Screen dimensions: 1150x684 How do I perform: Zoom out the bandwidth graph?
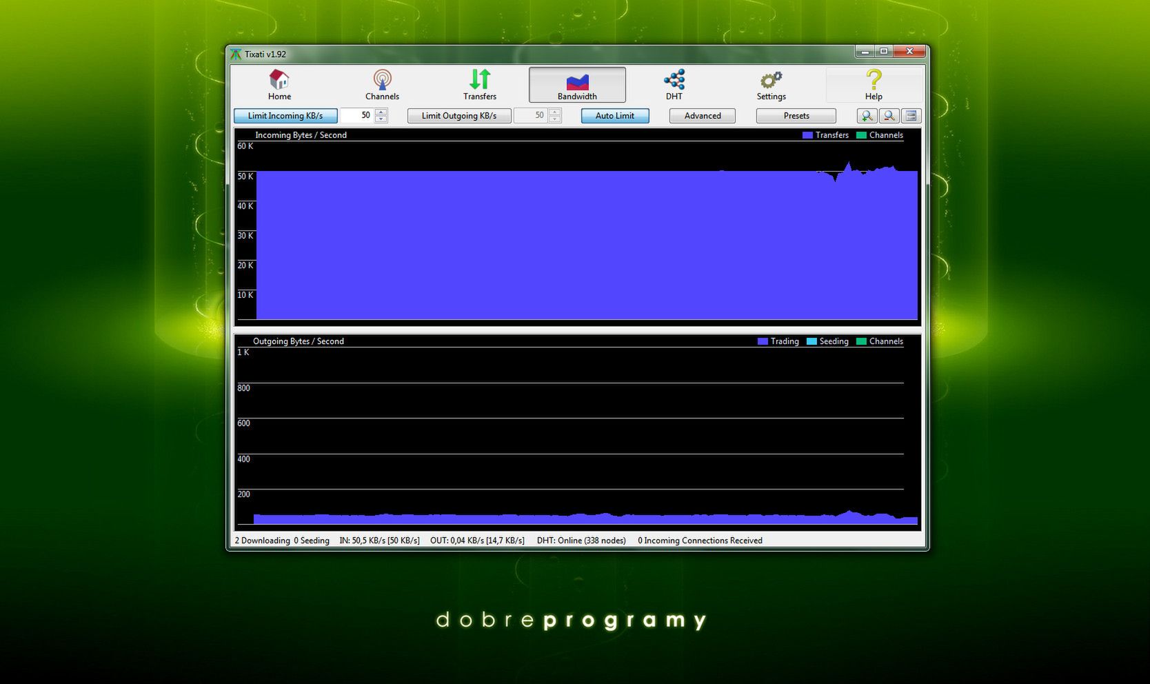pos(889,116)
